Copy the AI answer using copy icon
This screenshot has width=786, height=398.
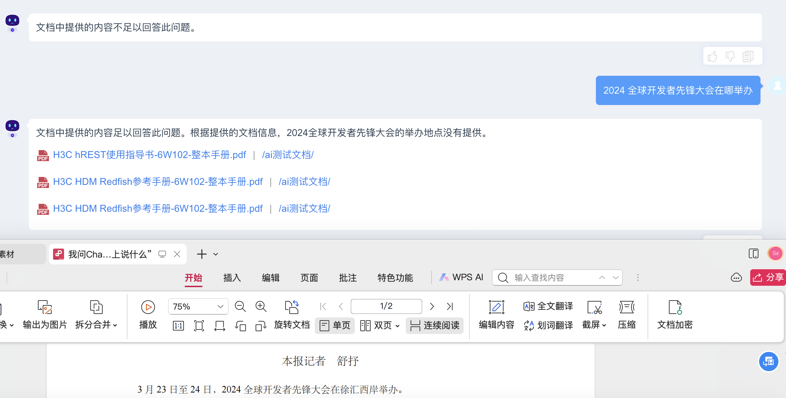(748, 56)
